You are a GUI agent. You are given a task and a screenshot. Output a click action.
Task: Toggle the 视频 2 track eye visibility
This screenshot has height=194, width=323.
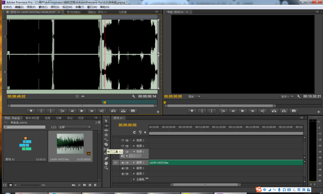[122, 146]
